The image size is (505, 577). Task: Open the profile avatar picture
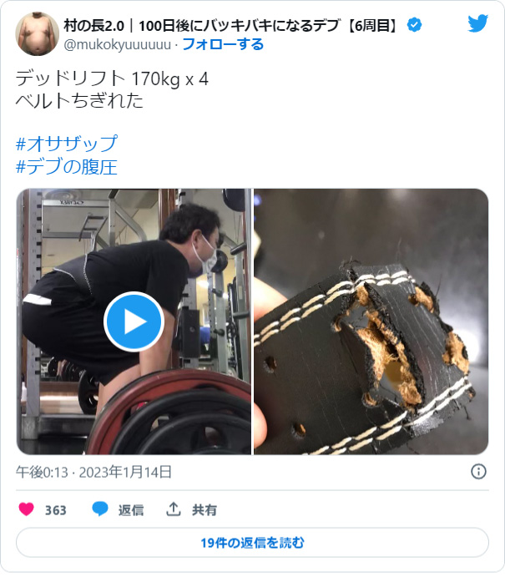click(x=38, y=33)
